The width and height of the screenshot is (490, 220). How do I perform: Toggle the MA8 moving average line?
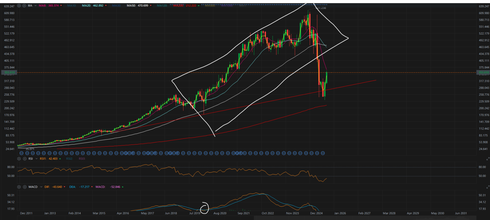point(43,5)
